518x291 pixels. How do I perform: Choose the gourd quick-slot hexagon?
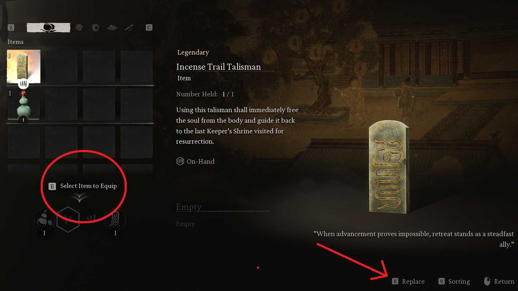coord(44,219)
